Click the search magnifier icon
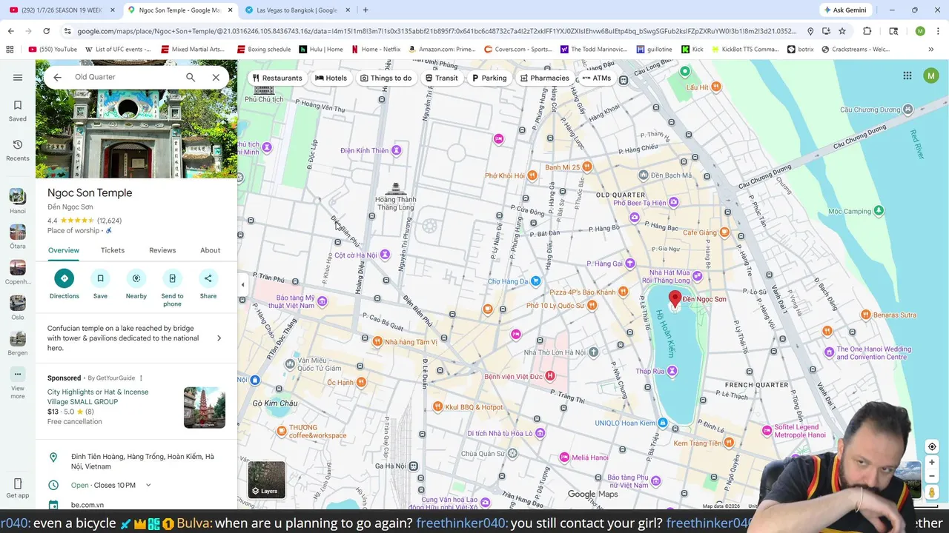The image size is (949, 533). point(191,77)
